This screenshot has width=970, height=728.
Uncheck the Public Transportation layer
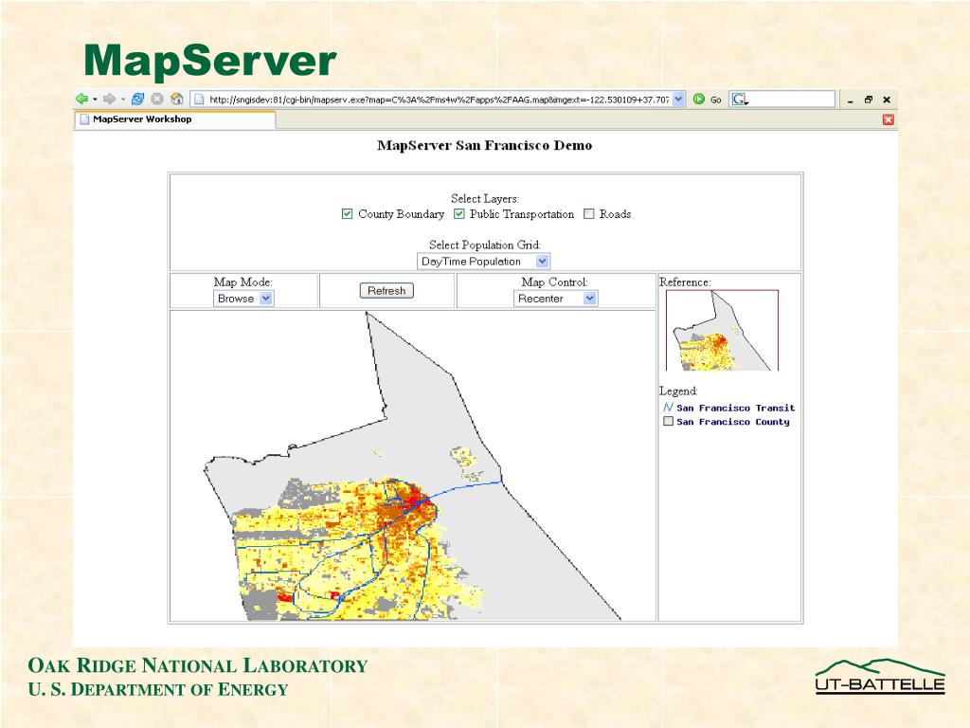point(459,213)
